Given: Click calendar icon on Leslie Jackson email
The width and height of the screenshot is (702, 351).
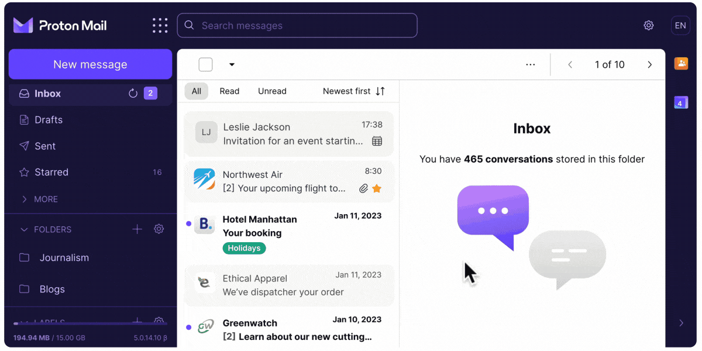Looking at the screenshot, I should pyautogui.click(x=377, y=141).
